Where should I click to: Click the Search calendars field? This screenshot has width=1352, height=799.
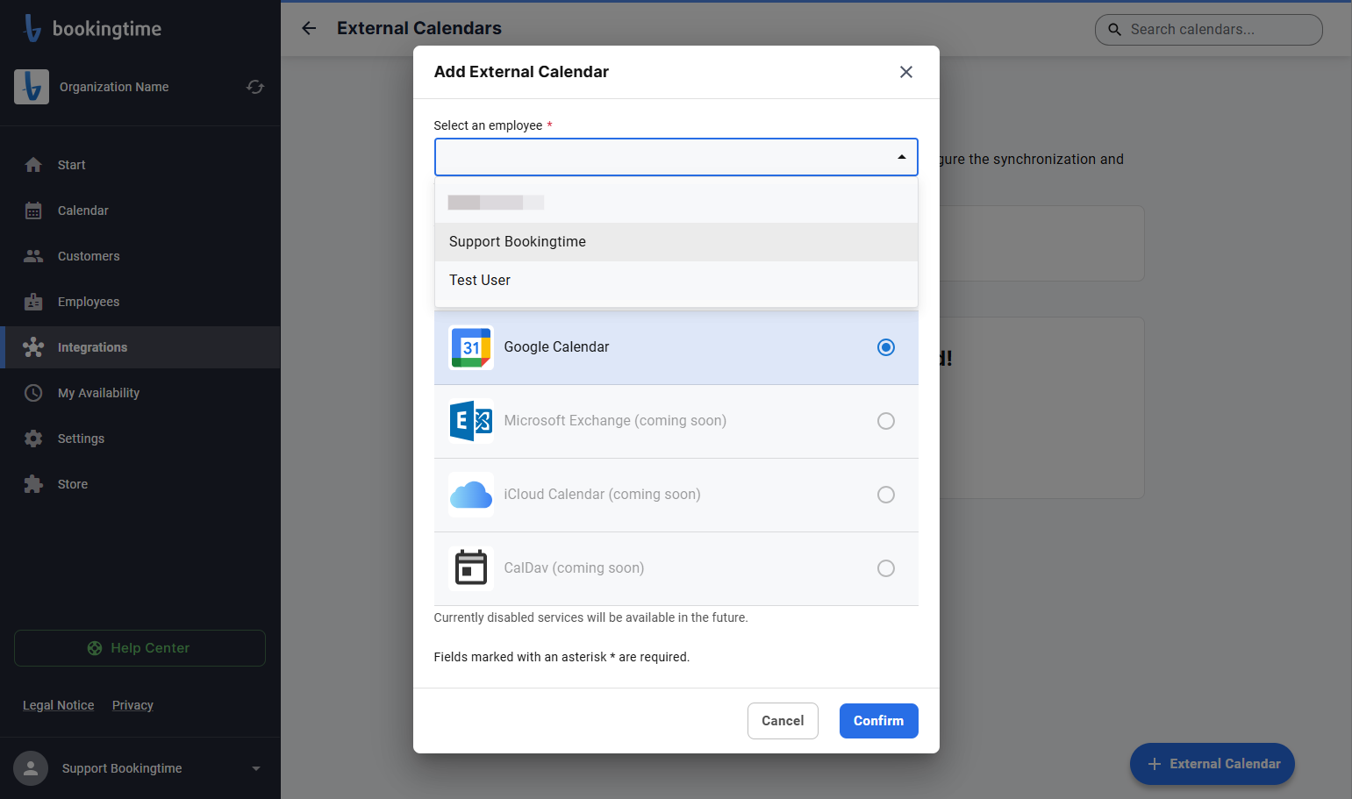1209,30
